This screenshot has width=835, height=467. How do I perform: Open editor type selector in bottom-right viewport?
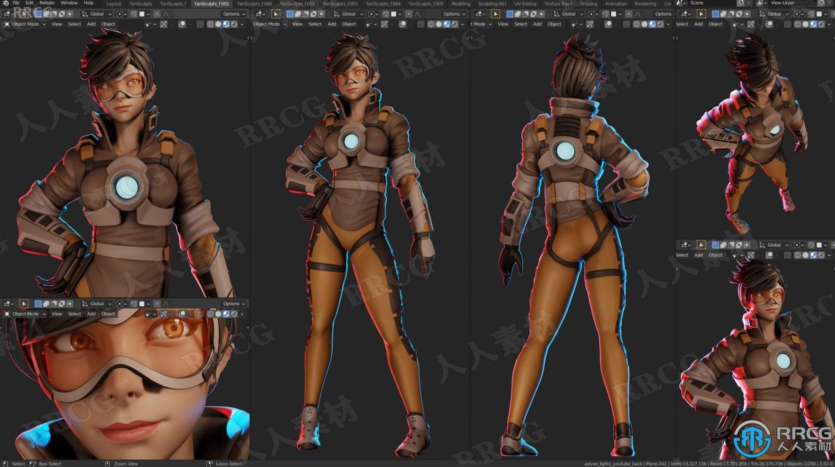point(686,245)
